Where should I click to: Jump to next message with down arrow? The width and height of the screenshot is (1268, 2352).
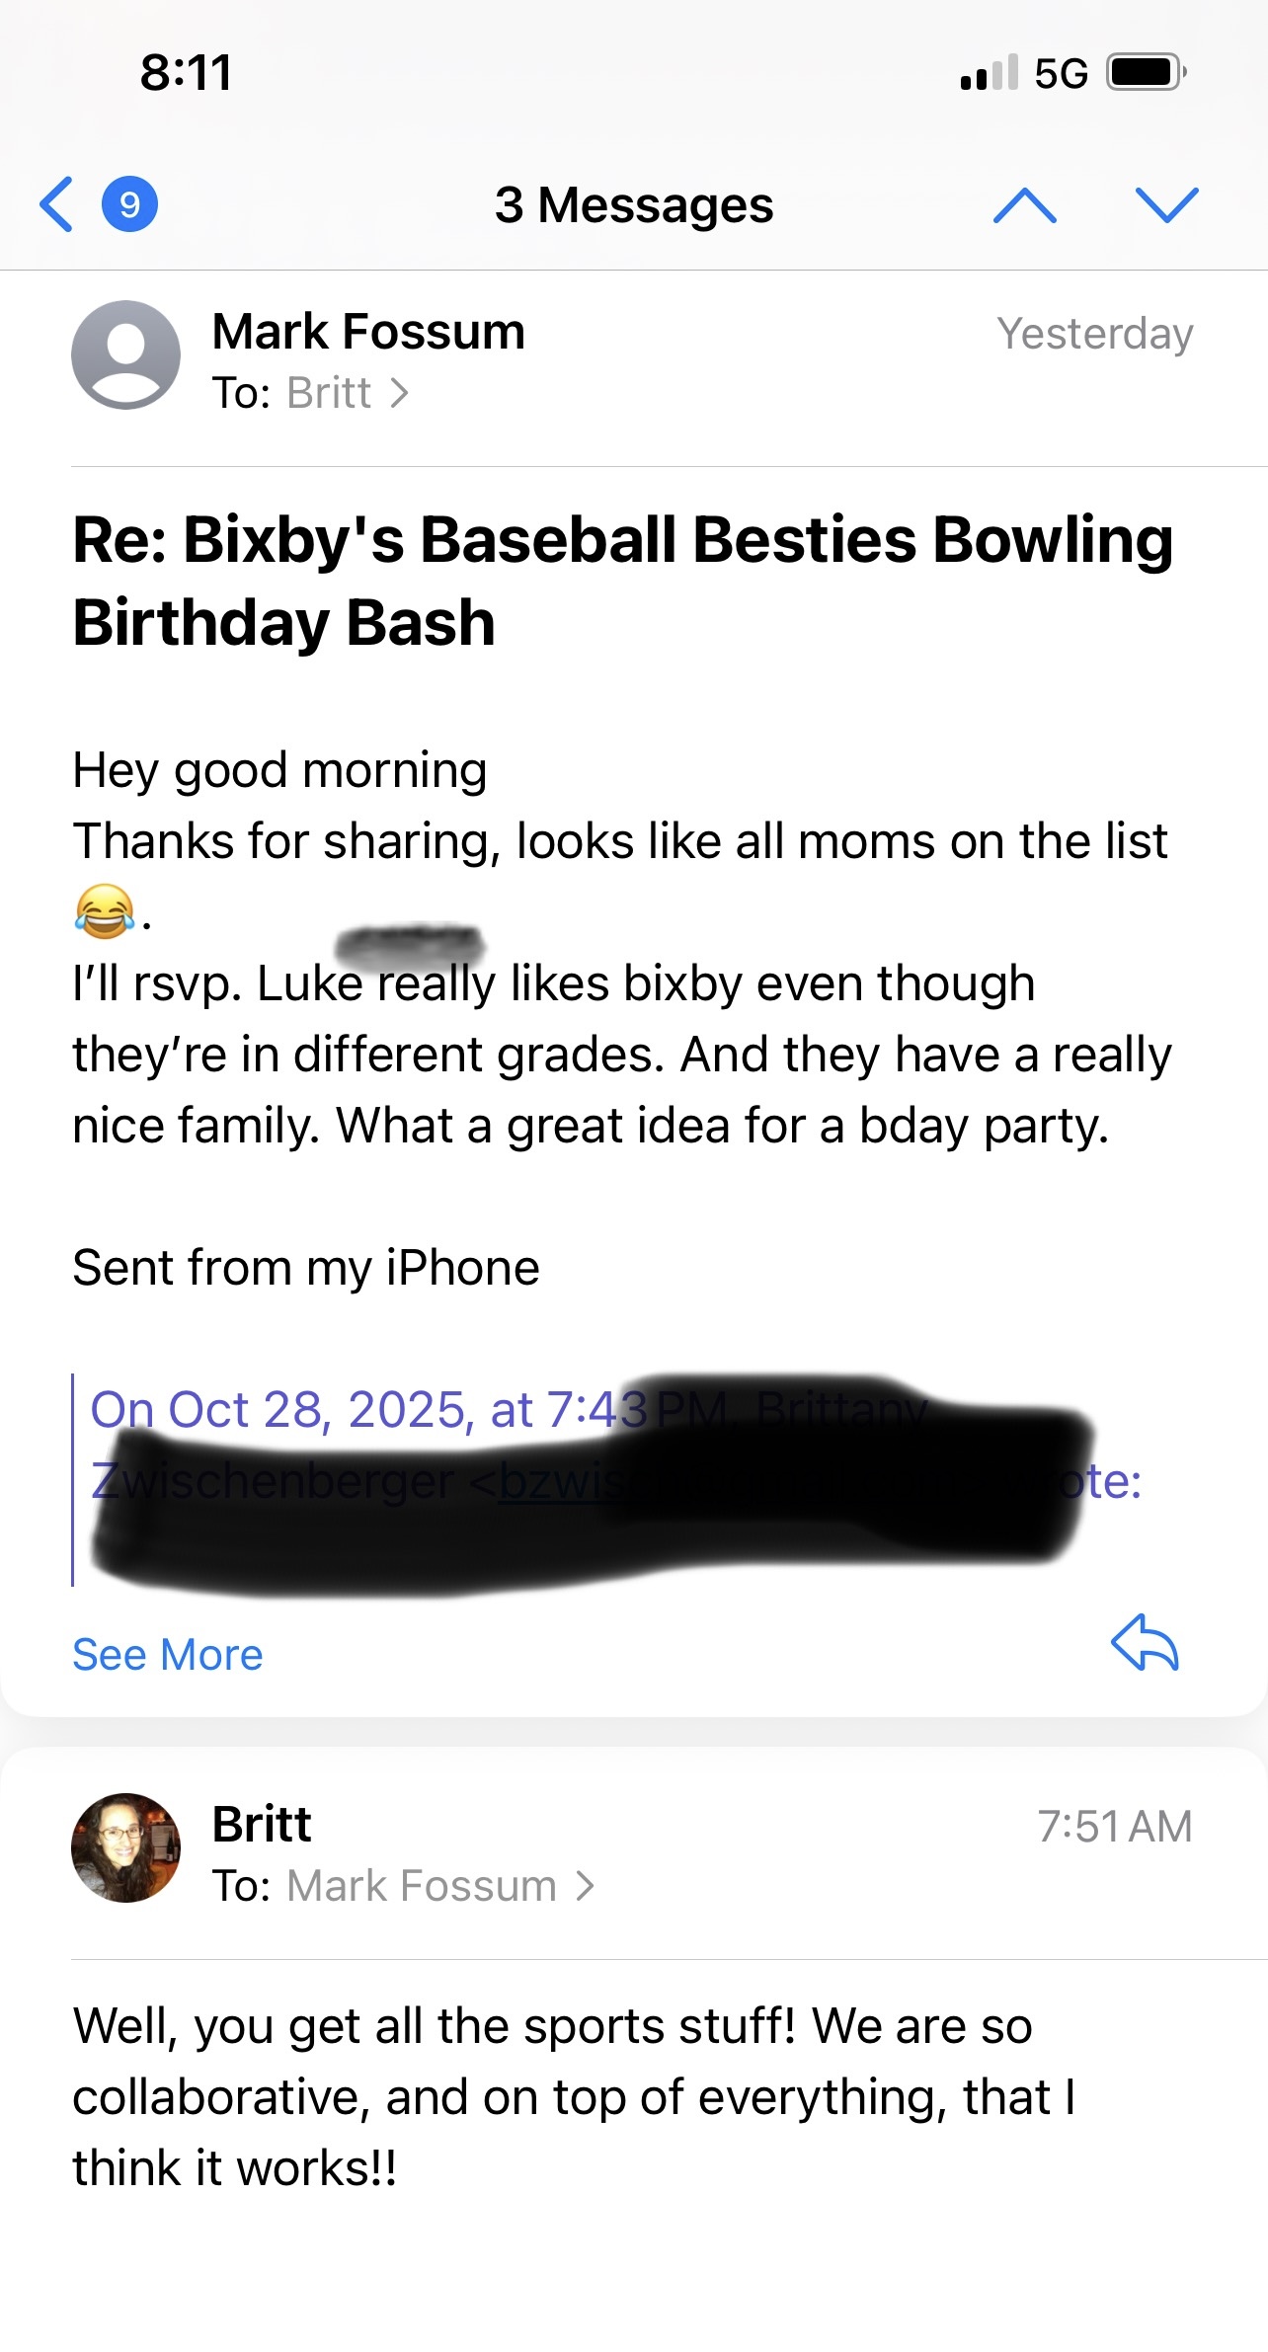point(1166,204)
